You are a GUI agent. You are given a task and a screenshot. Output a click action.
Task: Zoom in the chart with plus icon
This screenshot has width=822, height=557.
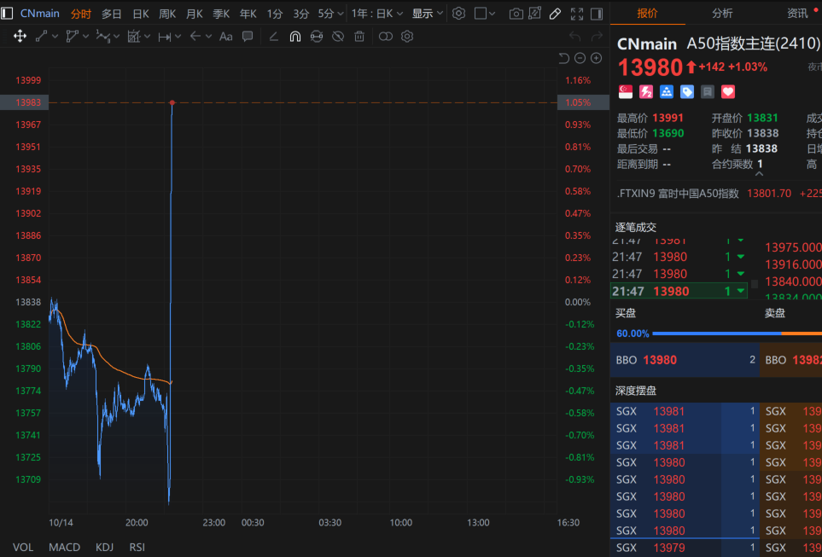coord(597,58)
